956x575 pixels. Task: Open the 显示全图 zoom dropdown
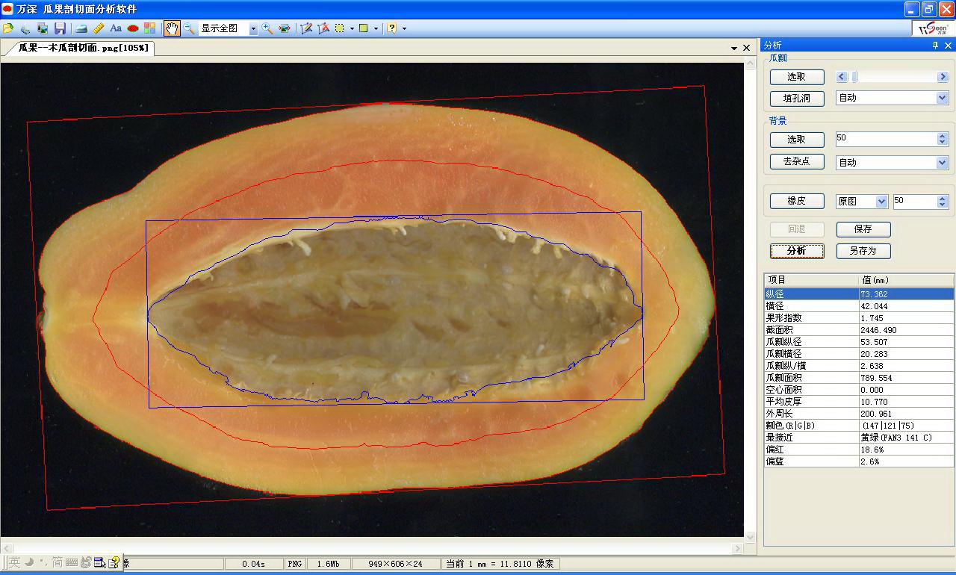click(253, 28)
